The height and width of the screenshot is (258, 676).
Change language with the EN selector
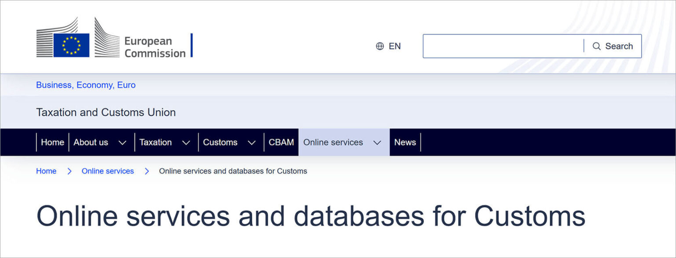(x=389, y=46)
